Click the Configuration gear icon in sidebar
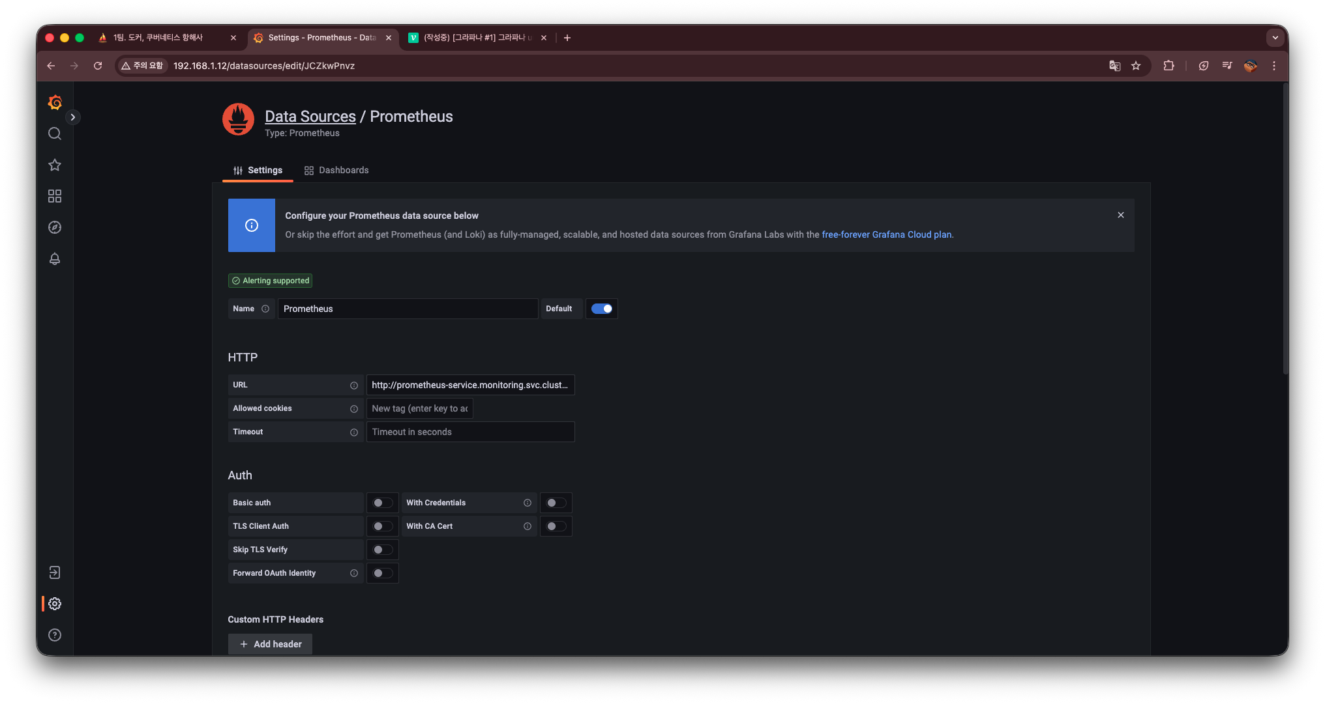1325x704 pixels. (55, 604)
